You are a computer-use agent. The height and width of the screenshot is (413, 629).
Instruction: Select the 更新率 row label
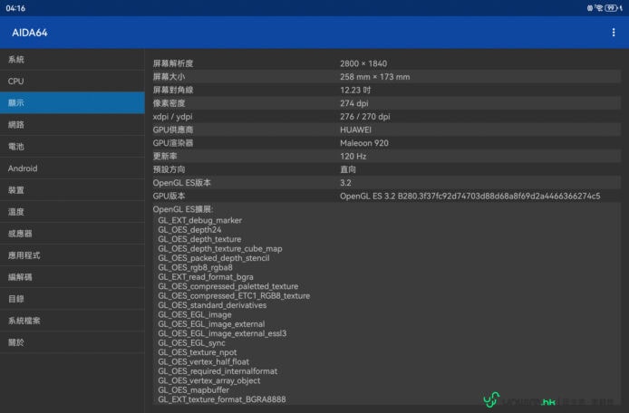(165, 156)
